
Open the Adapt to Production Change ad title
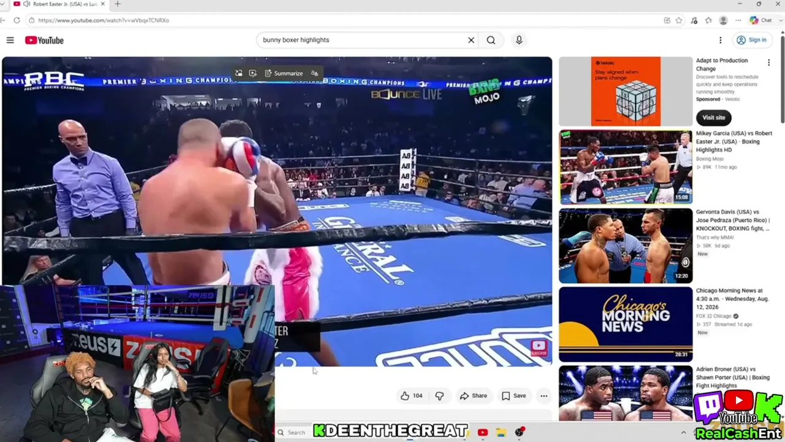click(x=722, y=64)
